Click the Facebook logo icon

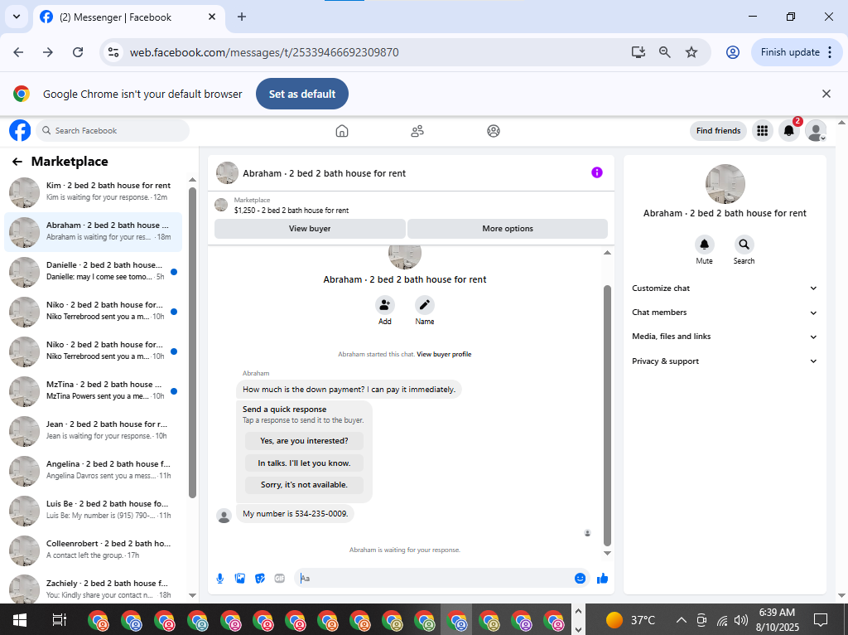(x=20, y=130)
